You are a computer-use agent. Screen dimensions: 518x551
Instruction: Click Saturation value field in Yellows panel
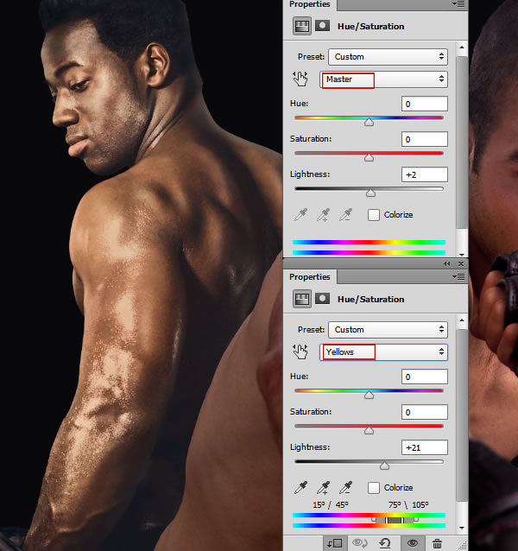(x=425, y=412)
